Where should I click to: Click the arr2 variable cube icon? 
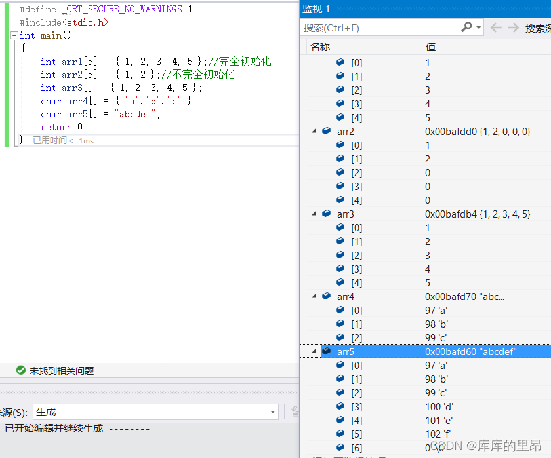[327, 131]
